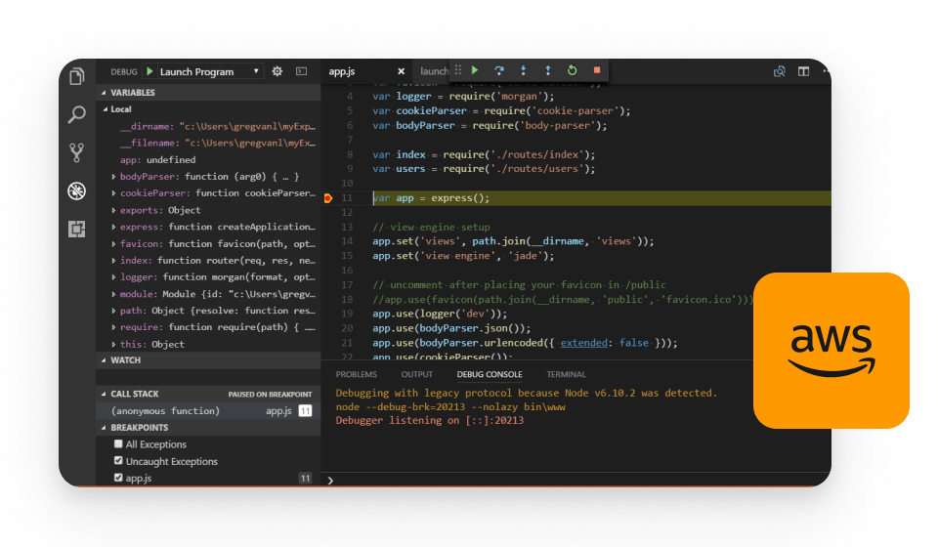Click the Step Into debug icon

[x=523, y=70]
